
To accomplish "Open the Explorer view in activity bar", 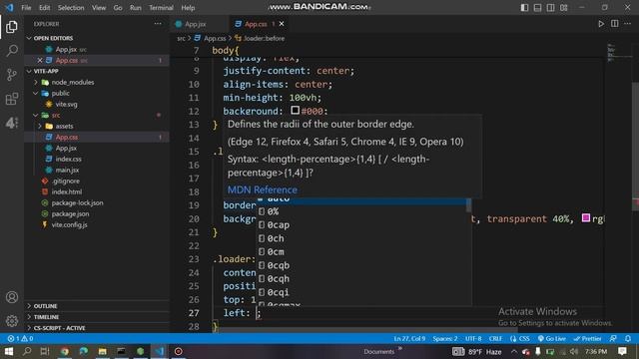I will coord(12,27).
